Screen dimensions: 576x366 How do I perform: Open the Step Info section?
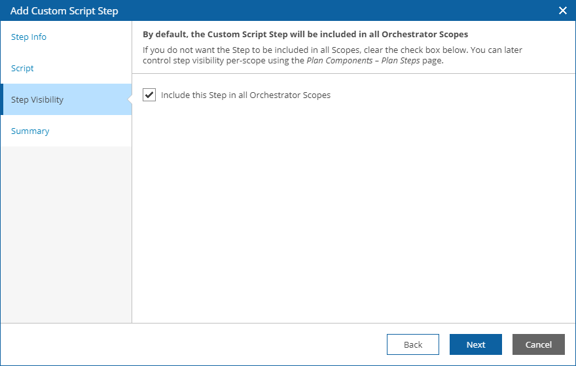pos(29,37)
